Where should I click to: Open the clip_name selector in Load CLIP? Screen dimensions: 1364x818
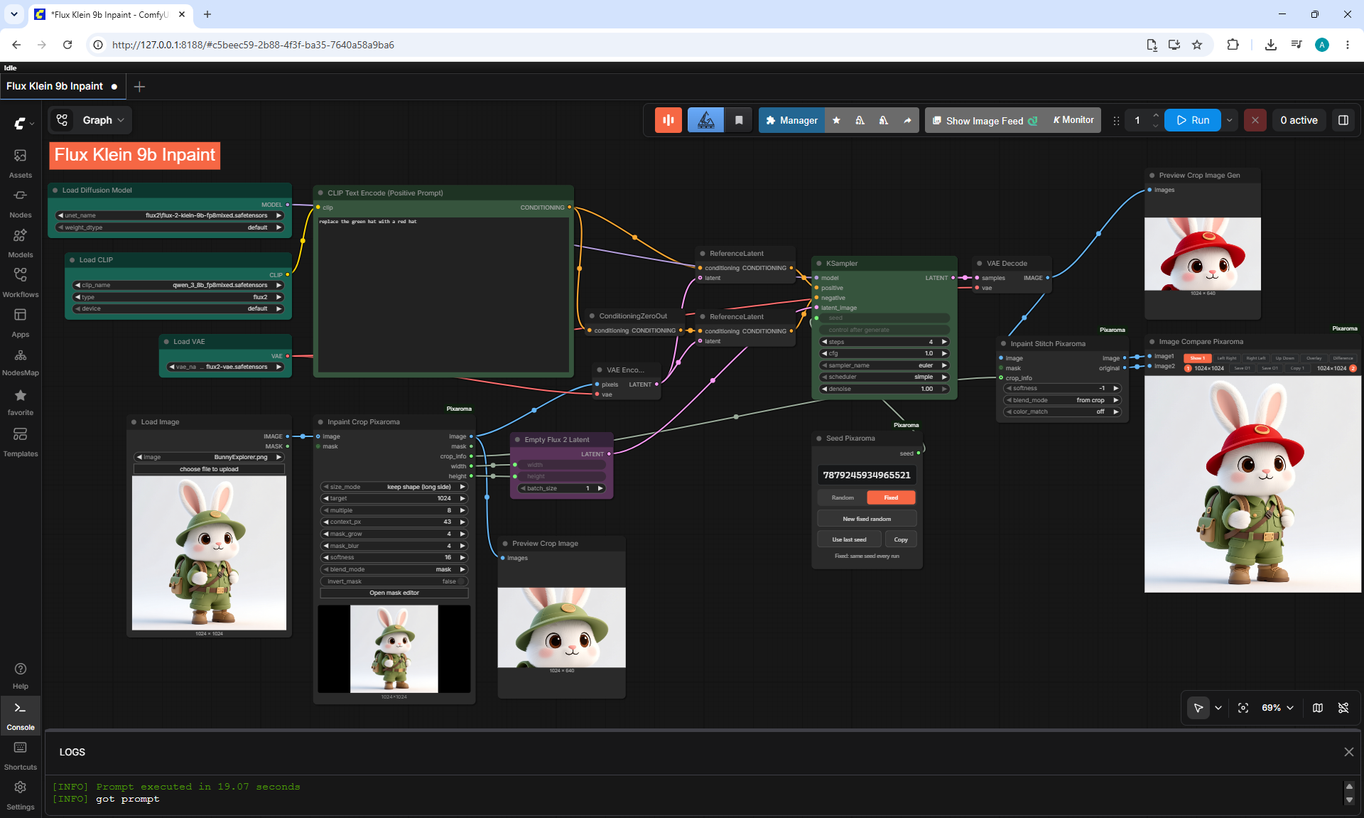click(178, 285)
